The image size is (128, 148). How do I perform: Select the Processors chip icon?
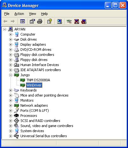[17, 116]
